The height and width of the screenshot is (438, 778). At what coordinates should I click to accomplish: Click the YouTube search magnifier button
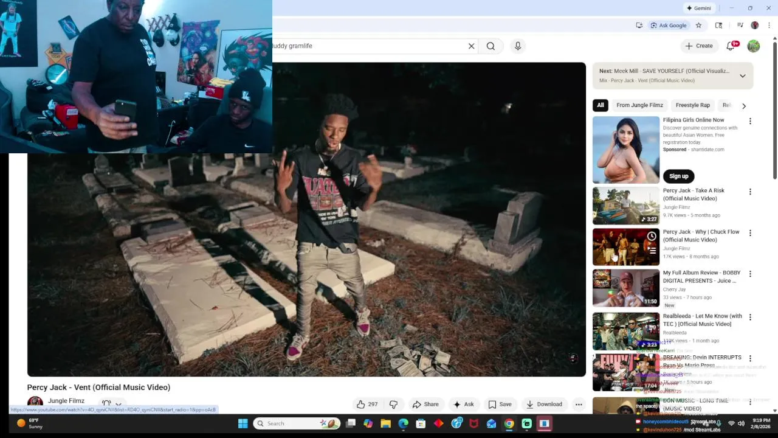[x=491, y=46]
